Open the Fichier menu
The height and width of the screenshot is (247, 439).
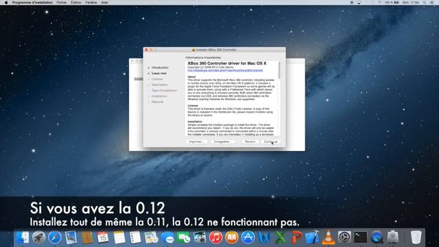click(x=62, y=3)
